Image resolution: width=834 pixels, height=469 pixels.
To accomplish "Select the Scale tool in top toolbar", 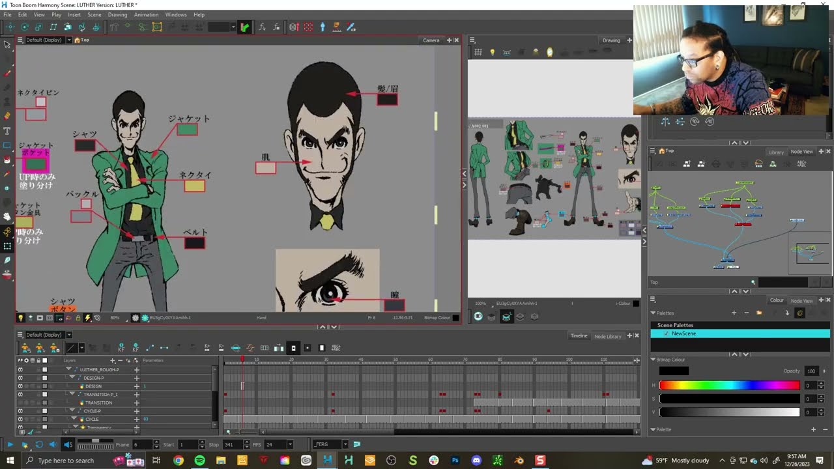I will point(38,27).
